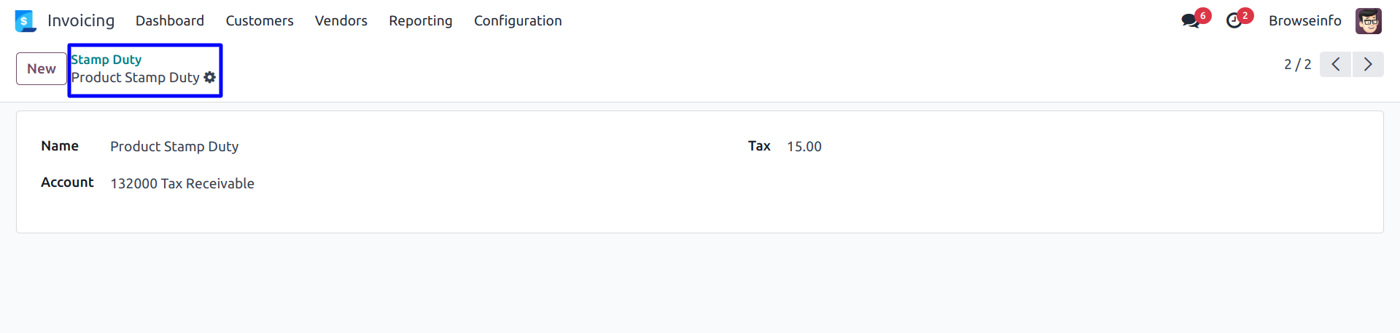This screenshot has height=333, width=1400.
Task: Click the user avatar picture
Action: pyautogui.click(x=1368, y=21)
